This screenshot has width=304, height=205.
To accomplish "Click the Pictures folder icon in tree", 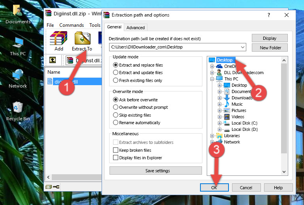I will (227, 111).
